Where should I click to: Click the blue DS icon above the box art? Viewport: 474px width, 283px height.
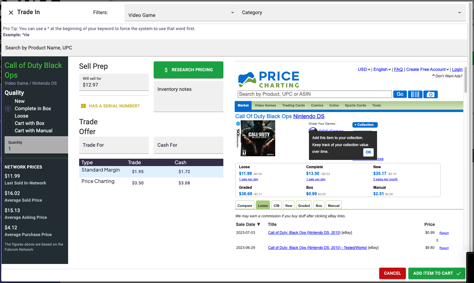click(238, 124)
